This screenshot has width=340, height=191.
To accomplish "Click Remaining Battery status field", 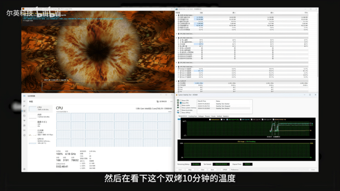I will 196,164.
